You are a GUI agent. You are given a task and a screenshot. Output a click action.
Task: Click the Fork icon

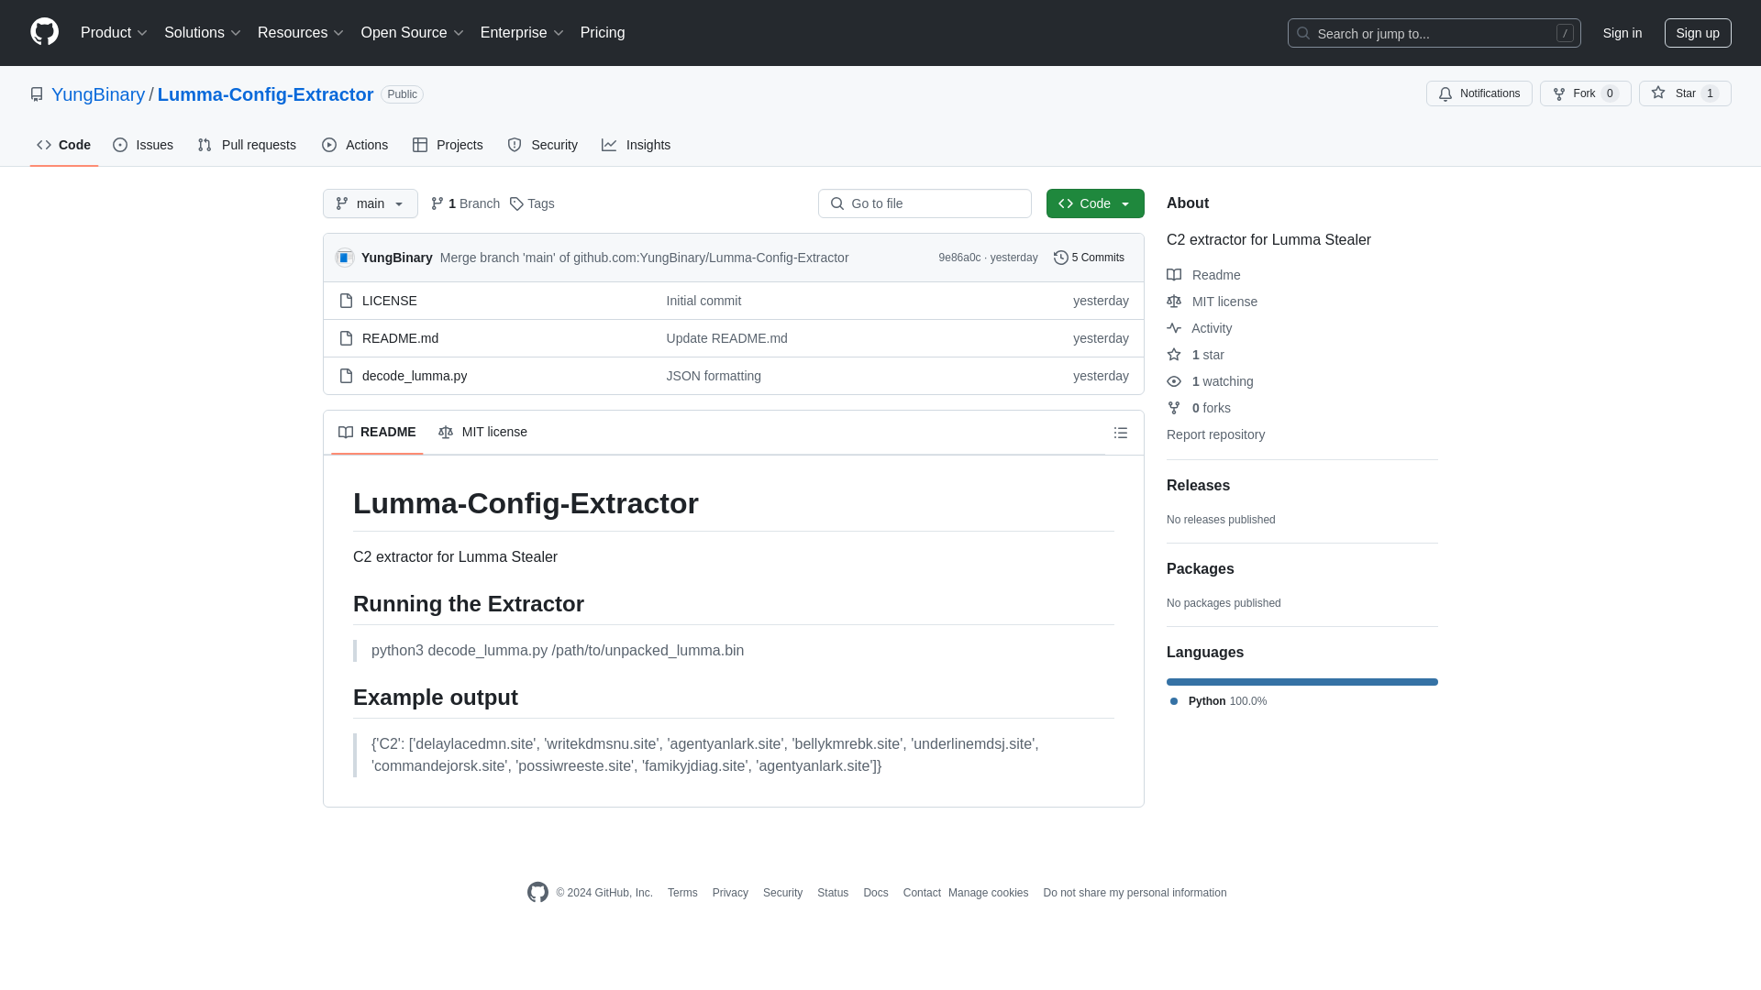tap(1559, 93)
